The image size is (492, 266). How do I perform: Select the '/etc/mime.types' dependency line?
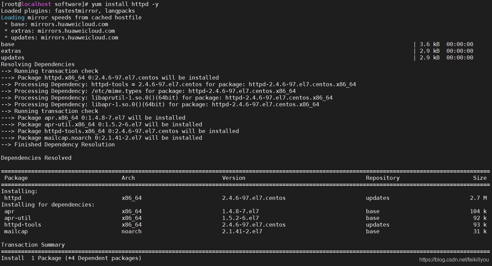point(148,91)
